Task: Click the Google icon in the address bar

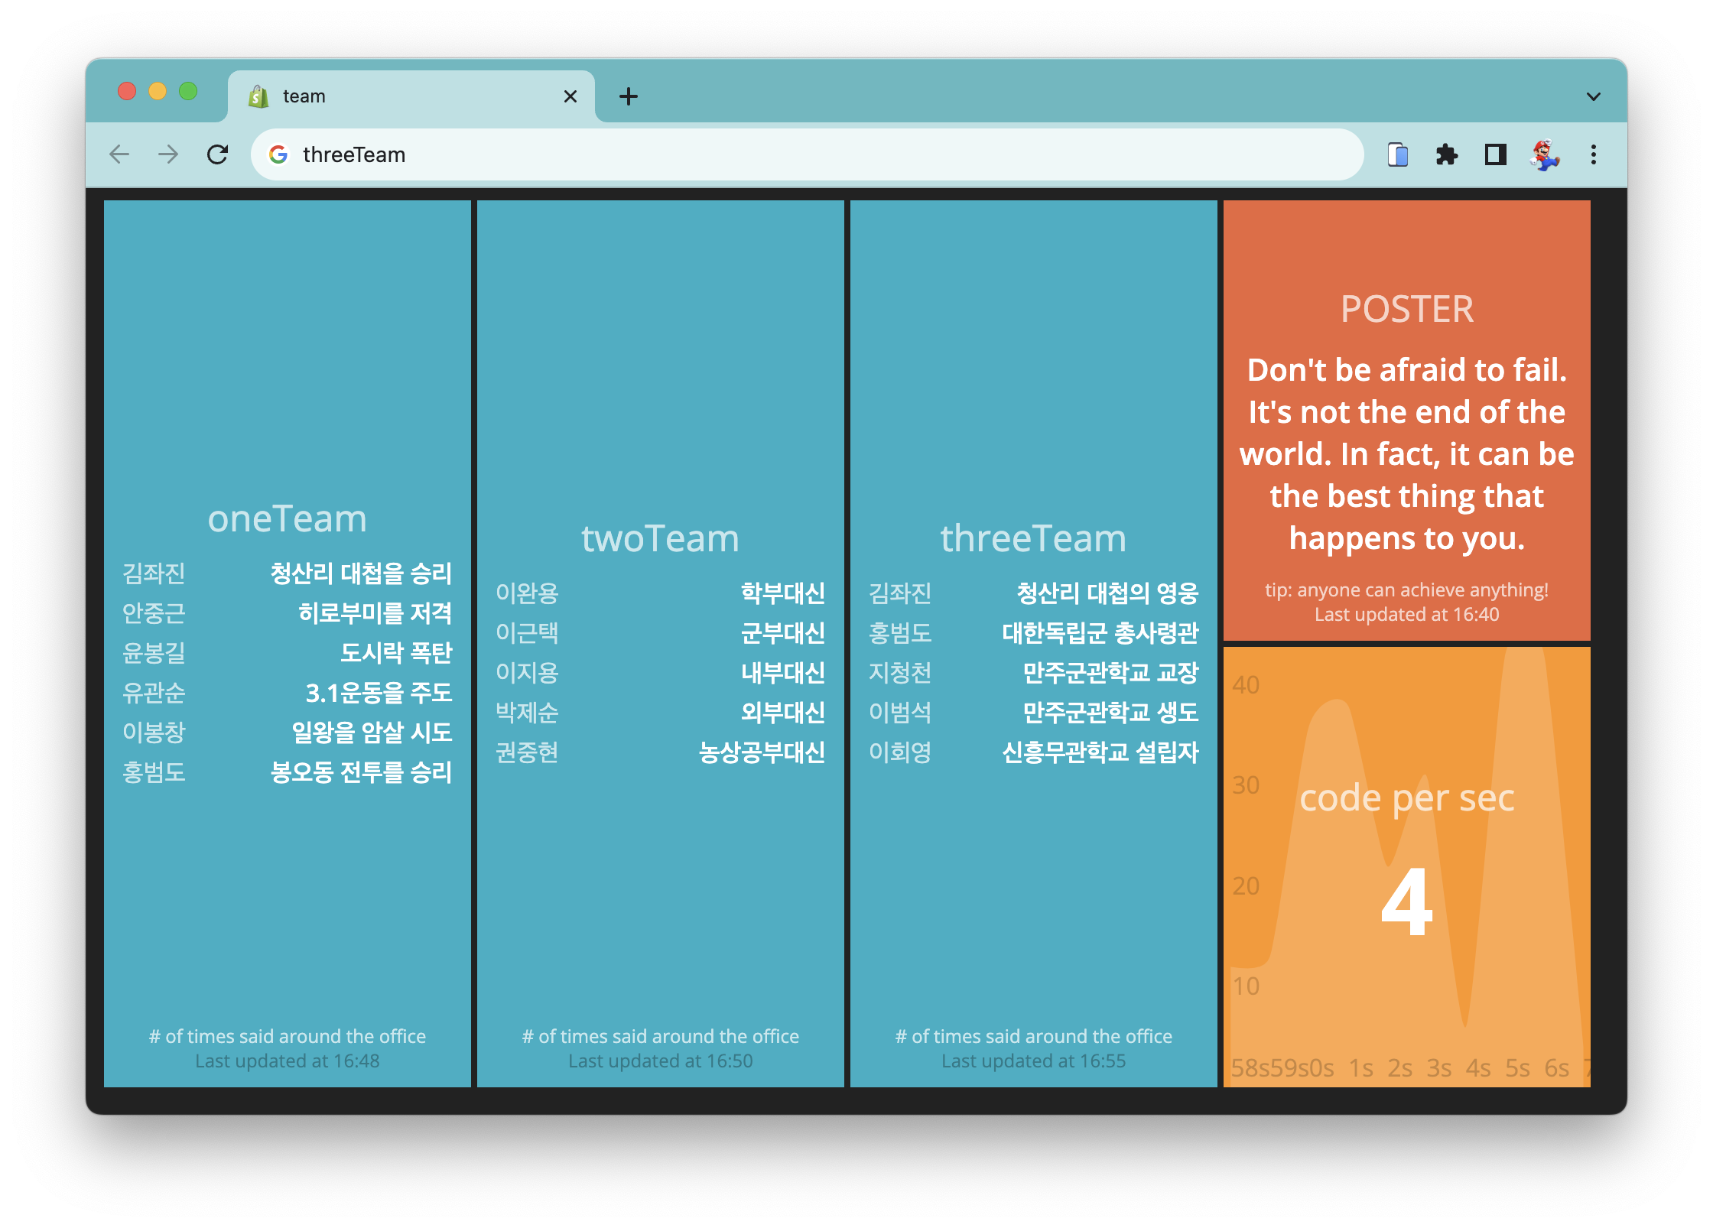Action: pyautogui.click(x=280, y=154)
